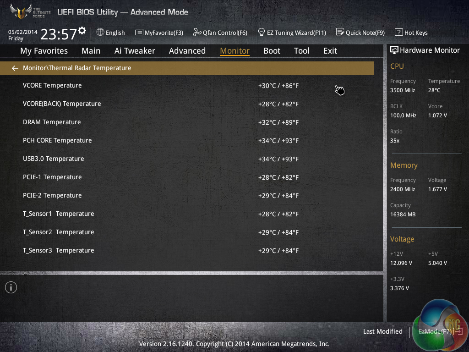Click the Memory section heading
This screenshot has height=352, width=469.
tap(404, 165)
